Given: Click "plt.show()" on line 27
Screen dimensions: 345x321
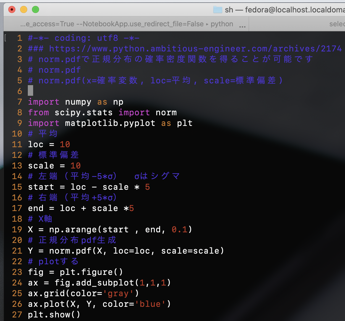Looking at the screenshot, I should click(x=54, y=314).
